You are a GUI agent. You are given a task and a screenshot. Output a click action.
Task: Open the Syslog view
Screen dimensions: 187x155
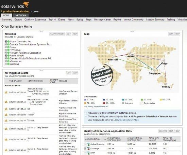(80, 19)
